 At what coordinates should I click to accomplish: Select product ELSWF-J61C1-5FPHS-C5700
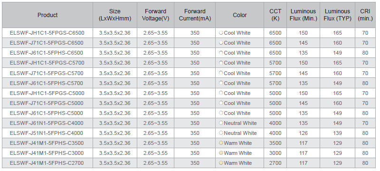(x=47, y=83)
